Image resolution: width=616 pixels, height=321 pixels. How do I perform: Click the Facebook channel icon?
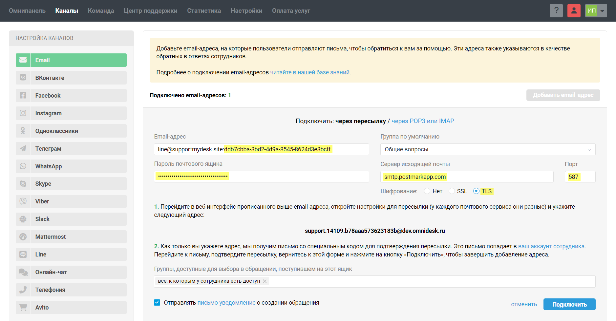coord(23,96)
